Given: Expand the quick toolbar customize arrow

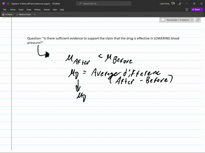Looking at the screenshot, I should point(35,14).
